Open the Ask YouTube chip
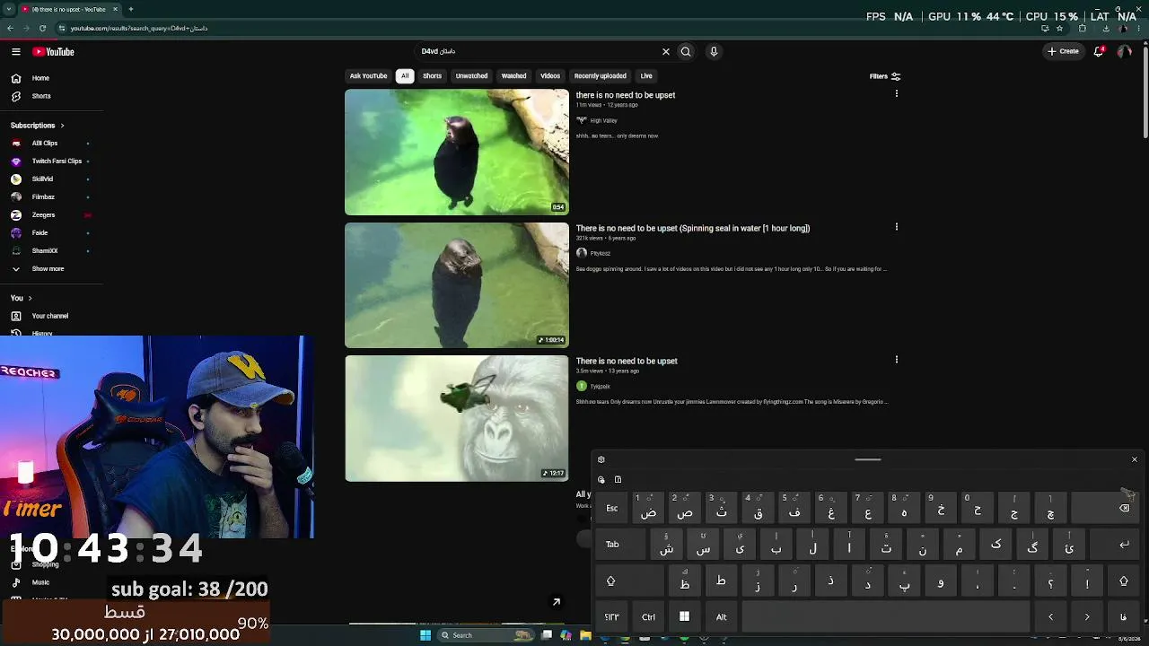This screenshot has height=646, width=1149. click(368, 76)
